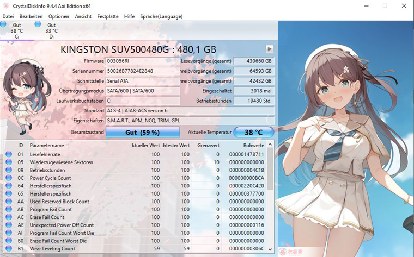Click the blue status orb for drive D:
The image size is (414, 257).
(38, 24)
